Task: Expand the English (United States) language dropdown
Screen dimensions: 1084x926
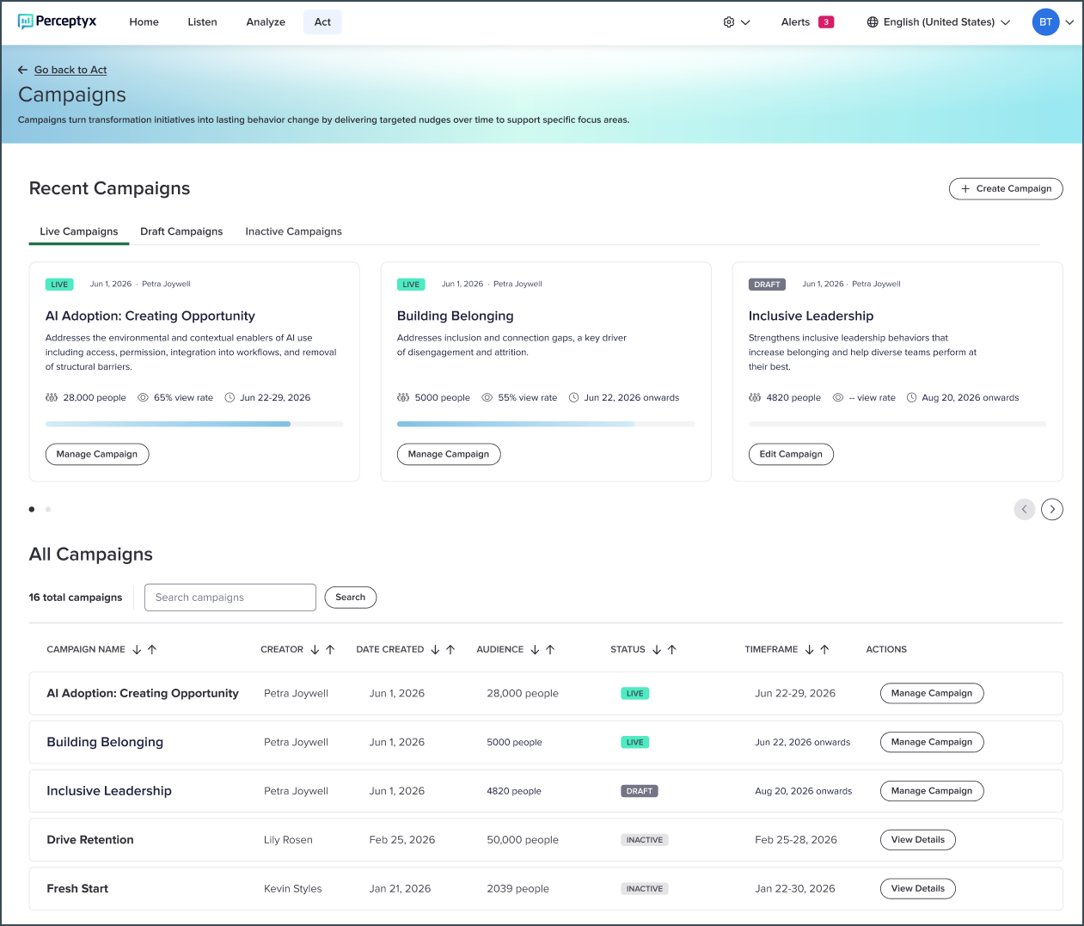Action: pos(938,22)
